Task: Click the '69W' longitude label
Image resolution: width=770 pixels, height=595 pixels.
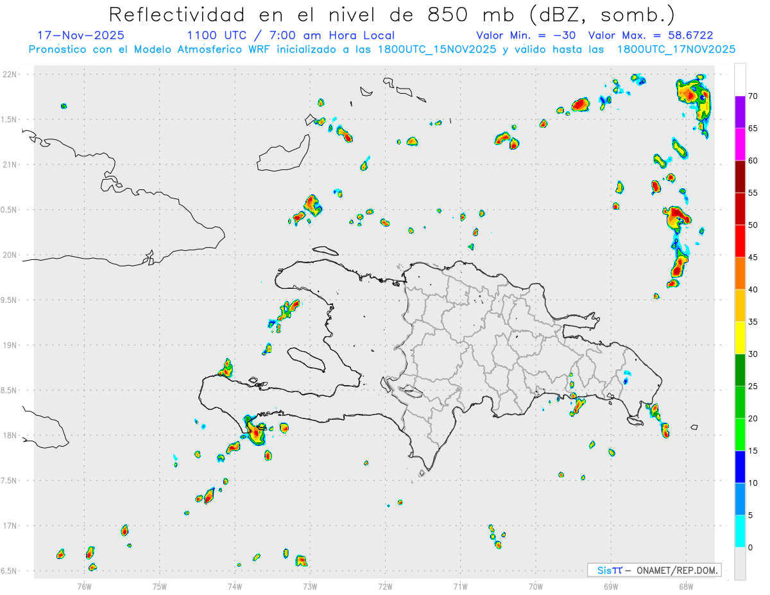Action: pyautogui.click(x=611, y=585)
